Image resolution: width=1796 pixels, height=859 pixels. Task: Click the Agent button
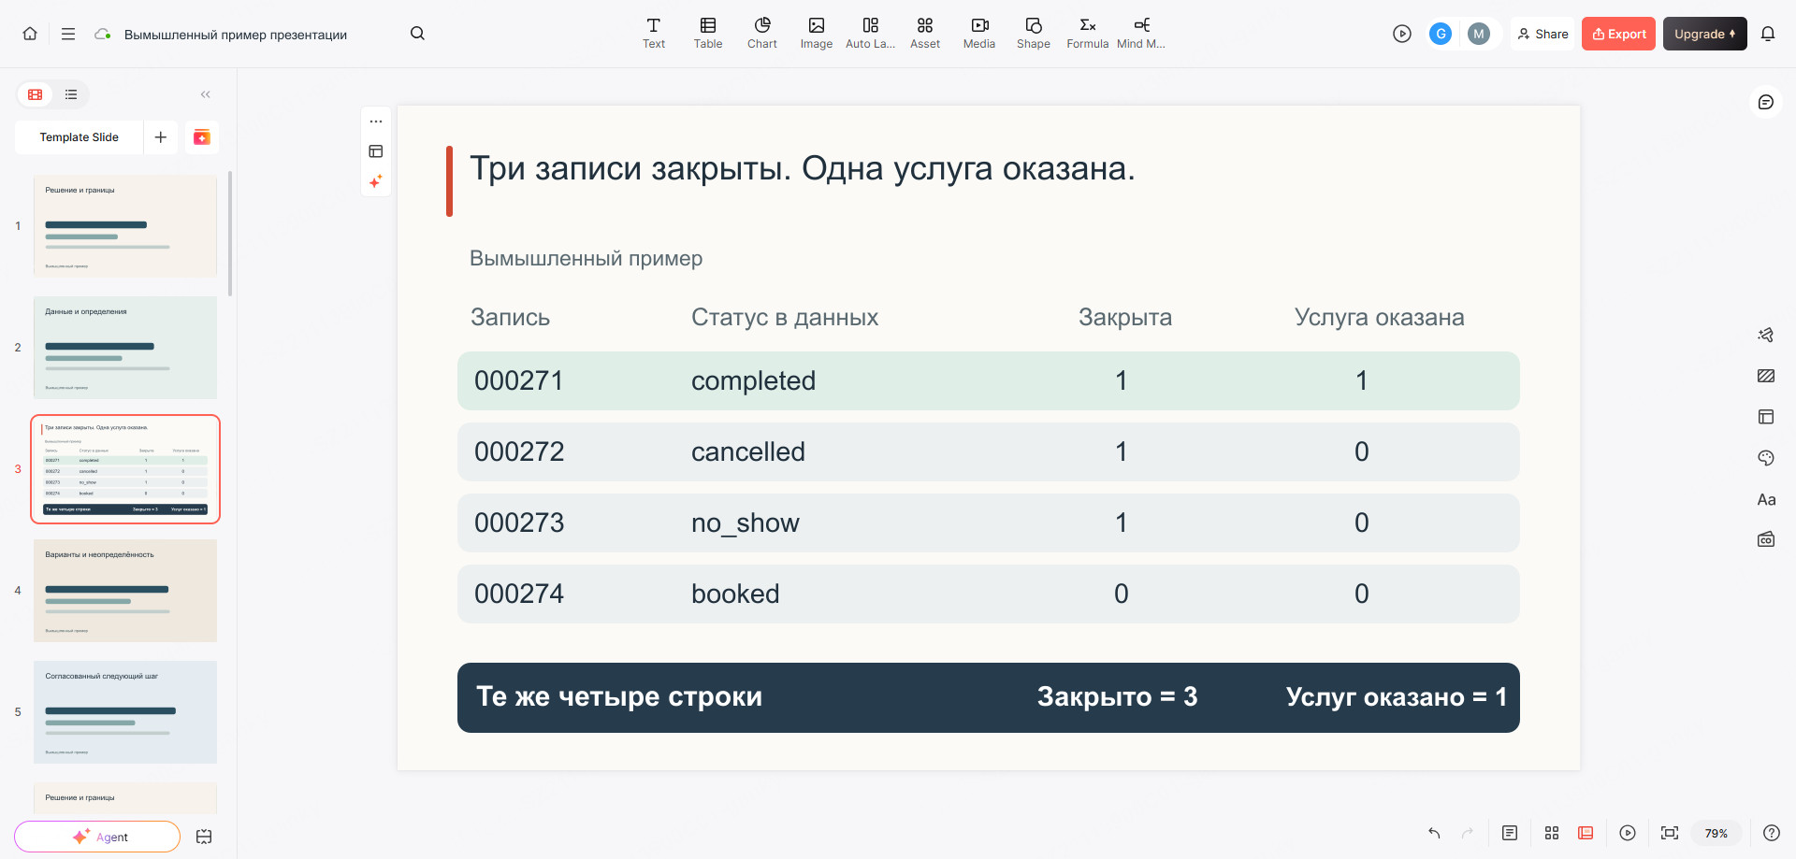click(97, 837)
